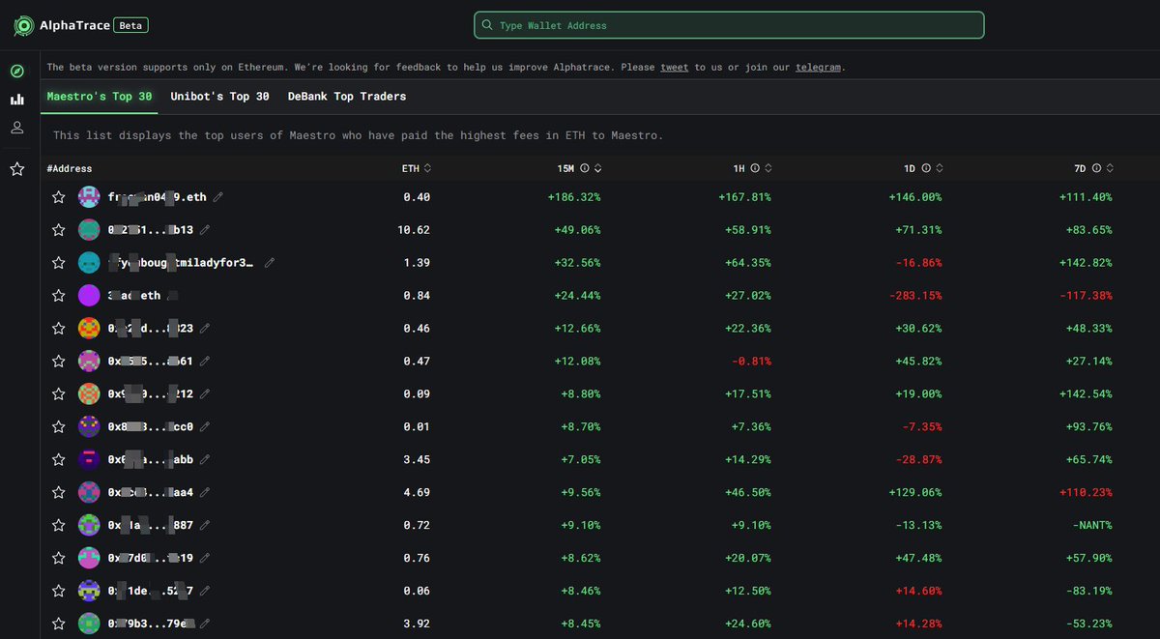Open the favorites star icon in sidebar
The image size is (1160, 639).
point(17,169)
